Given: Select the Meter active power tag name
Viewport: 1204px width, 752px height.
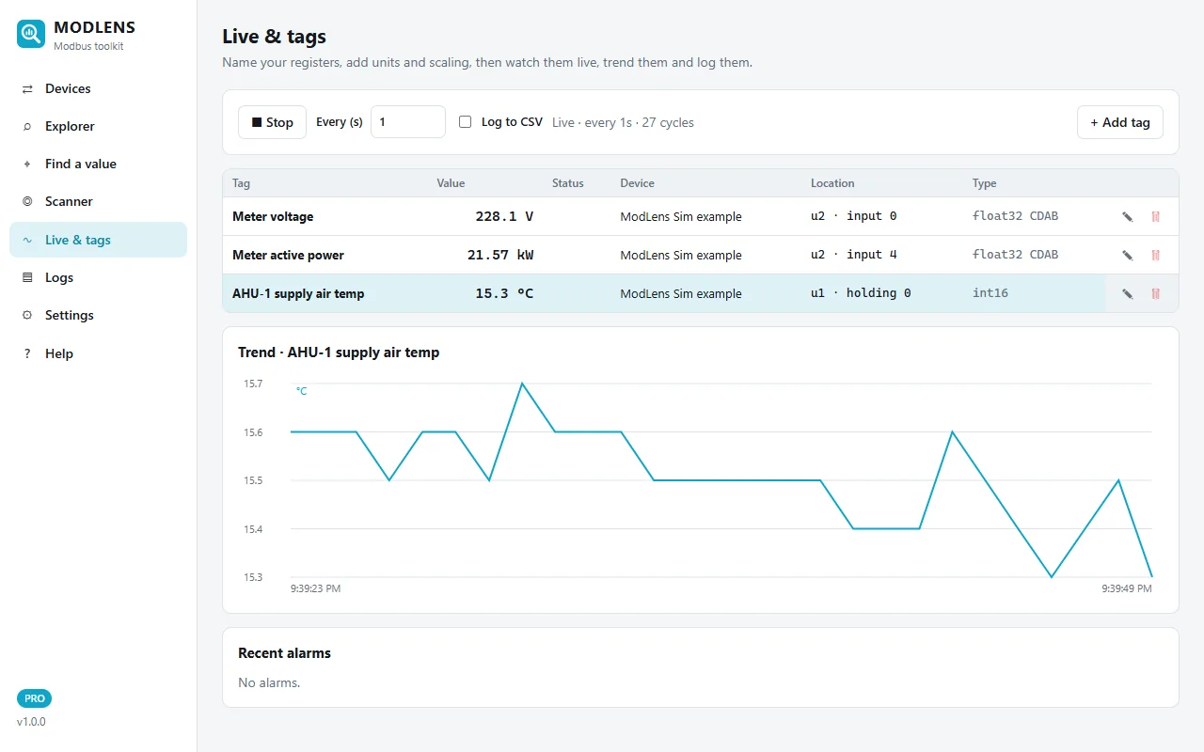Looking at the screenshot, I should click(x=288, y=255).
